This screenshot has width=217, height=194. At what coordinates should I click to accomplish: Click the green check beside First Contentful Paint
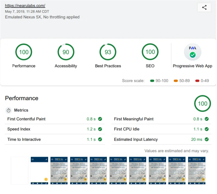[x=100, y=119]
